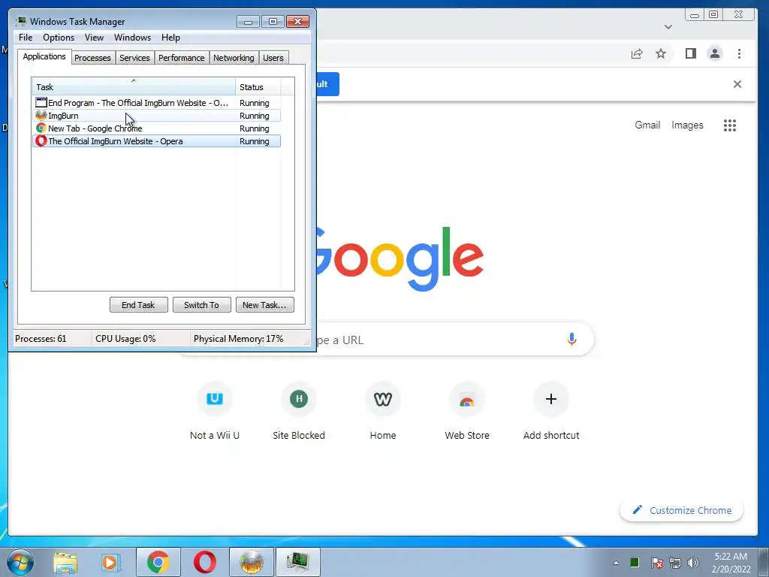
Task: Open the Options menu in Task Manager
Action: click(x=59, y=38)
